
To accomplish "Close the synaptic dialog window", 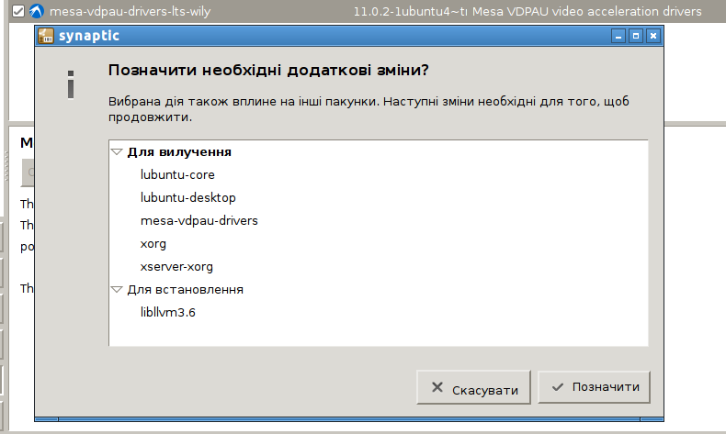I will tap(652, 37).
